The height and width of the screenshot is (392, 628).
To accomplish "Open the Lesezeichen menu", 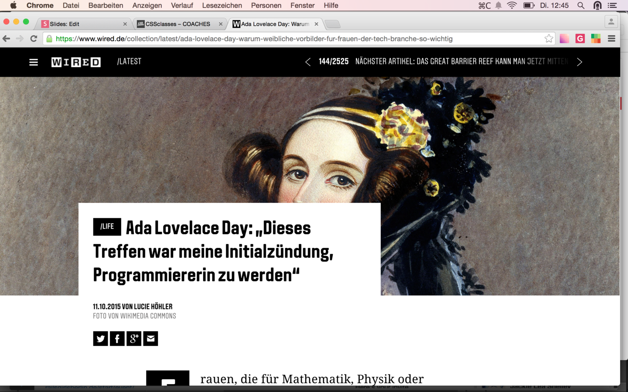I will (x=222, y=6).
